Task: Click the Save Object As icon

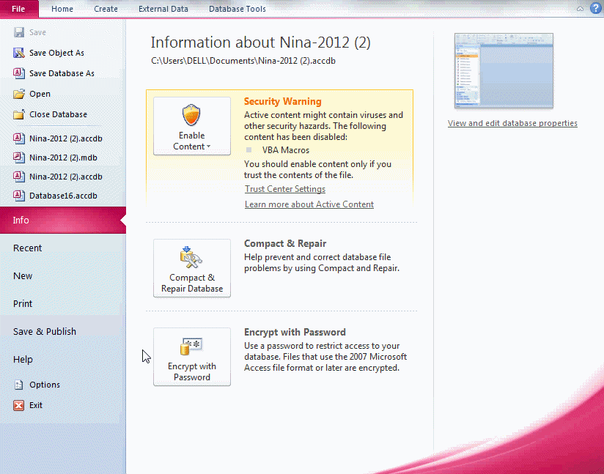Action: [19, 53]
